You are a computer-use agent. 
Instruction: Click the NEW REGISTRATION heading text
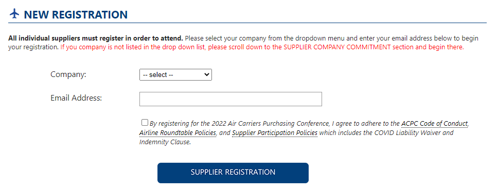[x=76, y=14]
